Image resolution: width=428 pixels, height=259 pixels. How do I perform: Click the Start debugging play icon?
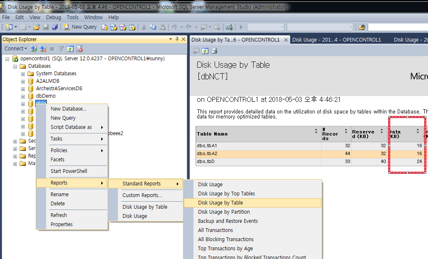coord(241,27)
